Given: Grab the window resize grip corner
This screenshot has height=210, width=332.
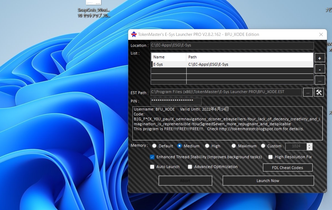Looking at the screenshot, I should pos(325,191).
